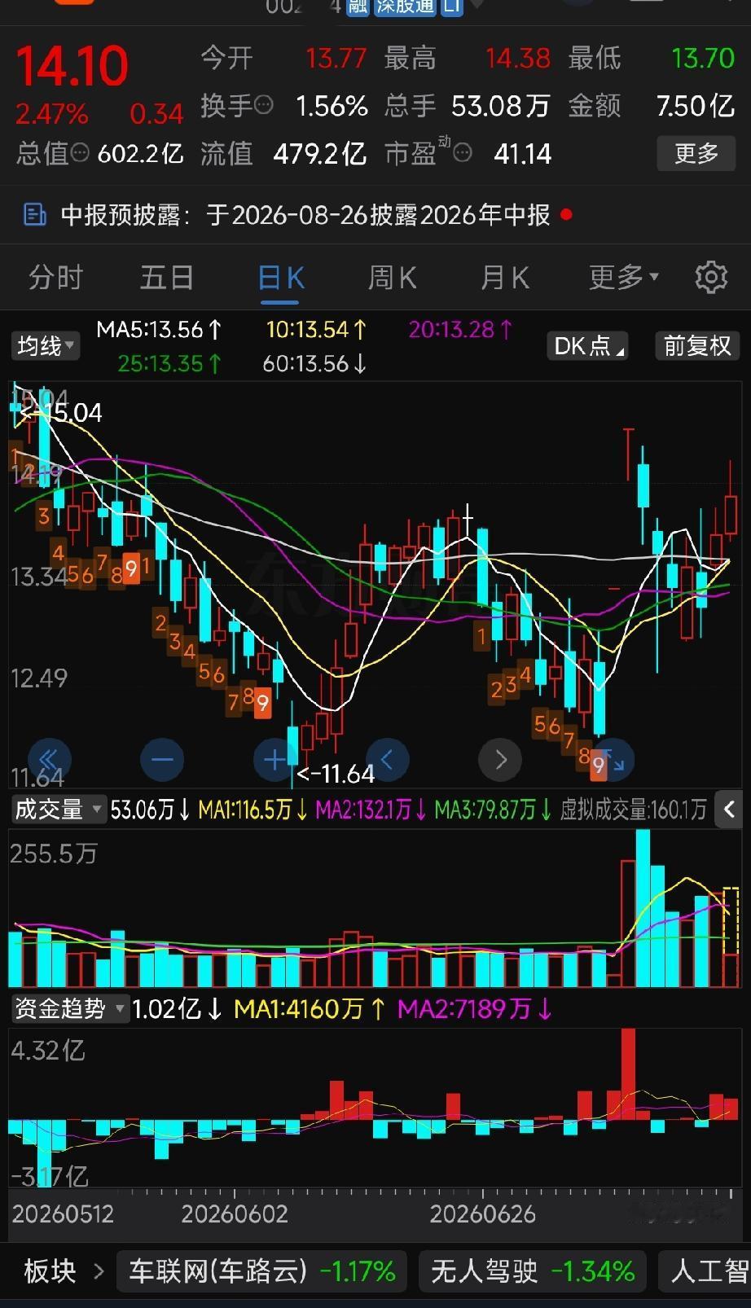Open 均线 indicator dropdown
751x1308 pixels.
(45, 346)
